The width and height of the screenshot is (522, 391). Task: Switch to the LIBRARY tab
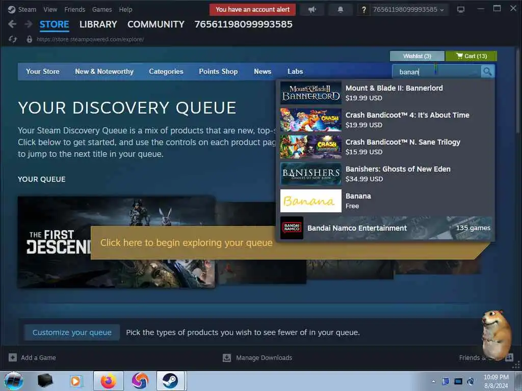(98, 24)
